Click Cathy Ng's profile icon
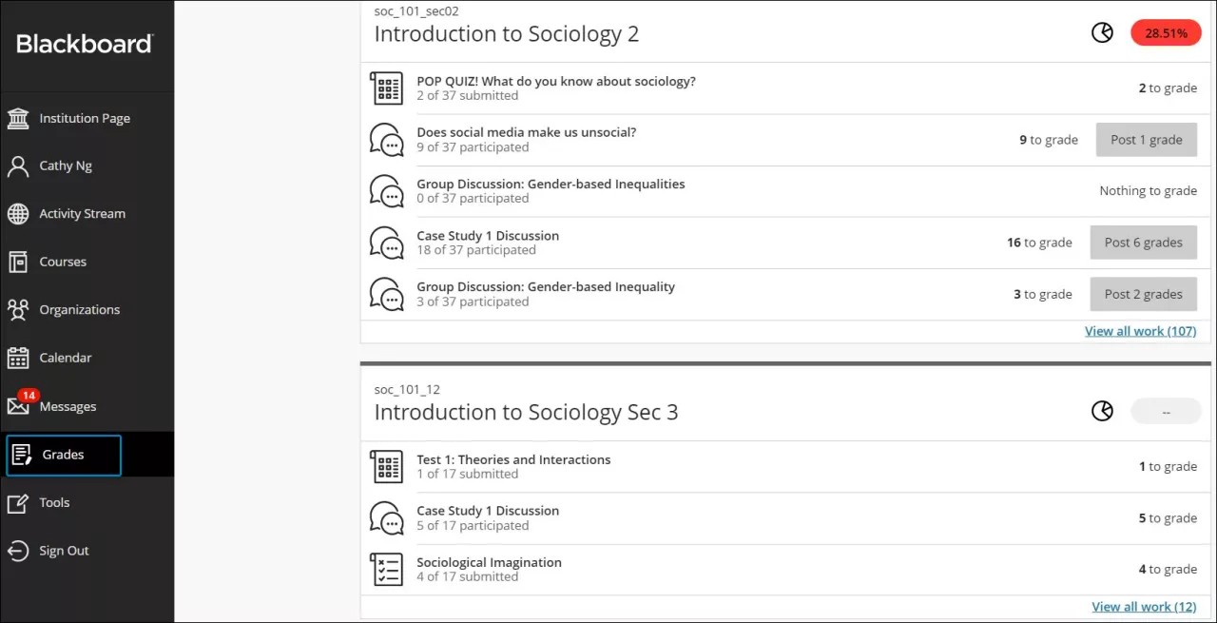1217x623 pixels. coord(20,165)
